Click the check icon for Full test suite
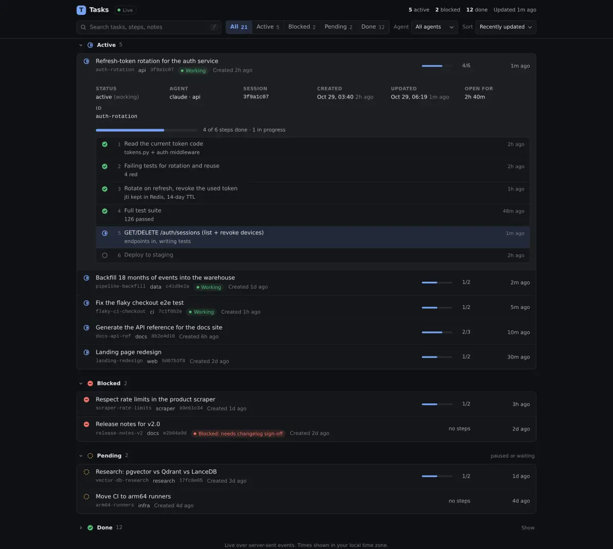Viewport: 613px width, 549px height. coord(105,211)
